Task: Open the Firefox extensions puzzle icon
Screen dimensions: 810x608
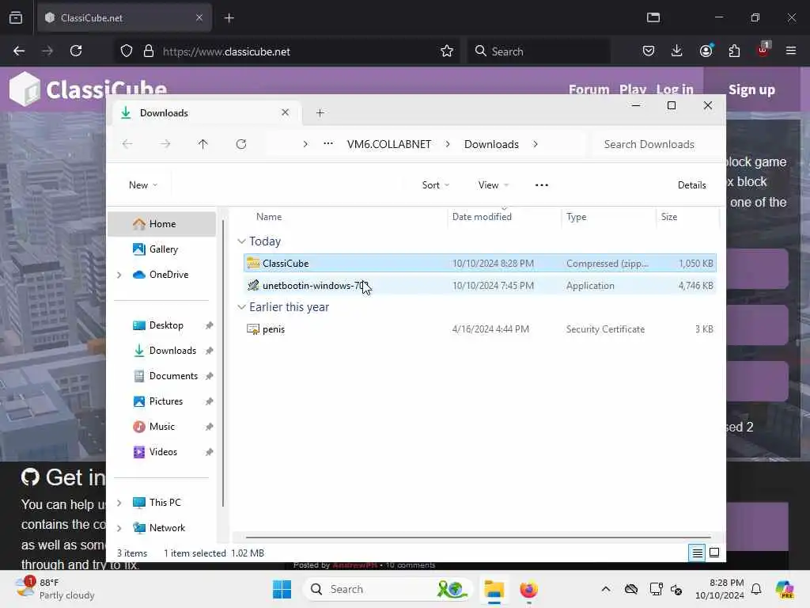Action: pos(734,51)
